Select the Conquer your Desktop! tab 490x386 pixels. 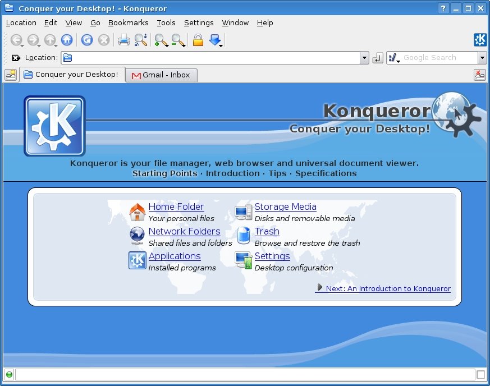coord(72,75)
